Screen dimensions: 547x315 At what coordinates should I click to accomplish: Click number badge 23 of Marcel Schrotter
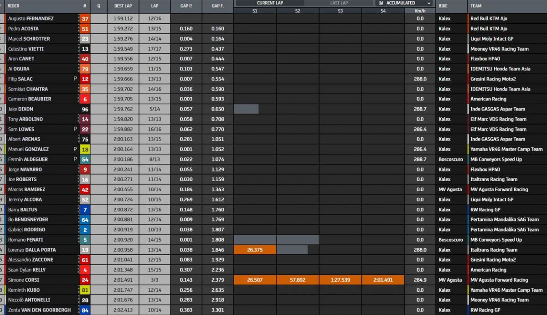point(85,39)
